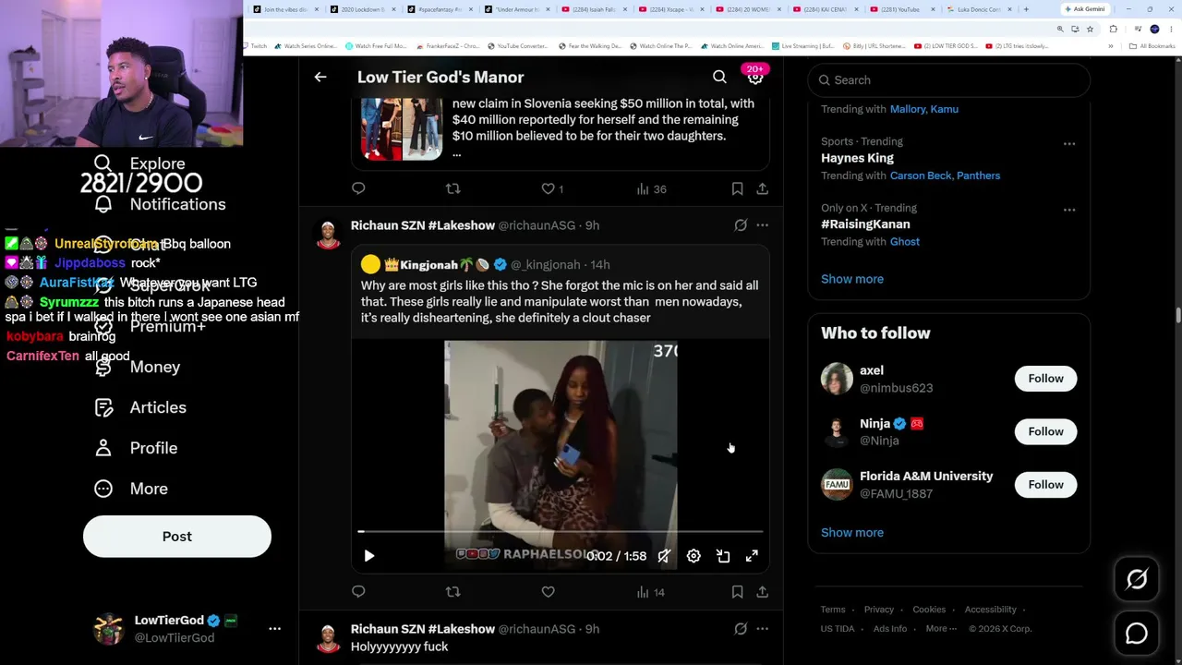Go to Profile page
The width and height of the screenshot is (1182, 665).
[x=136, y=448]
